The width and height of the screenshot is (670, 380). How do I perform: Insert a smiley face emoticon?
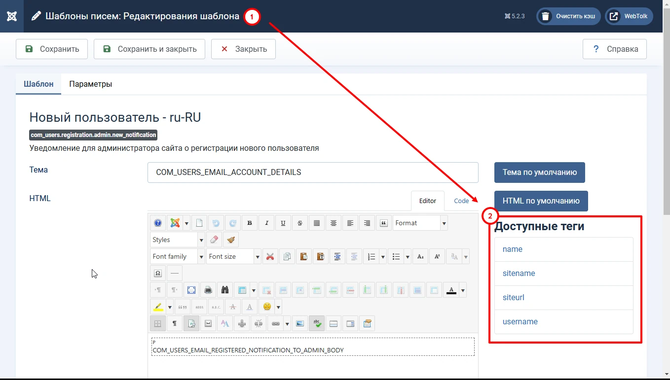point(267,307)
